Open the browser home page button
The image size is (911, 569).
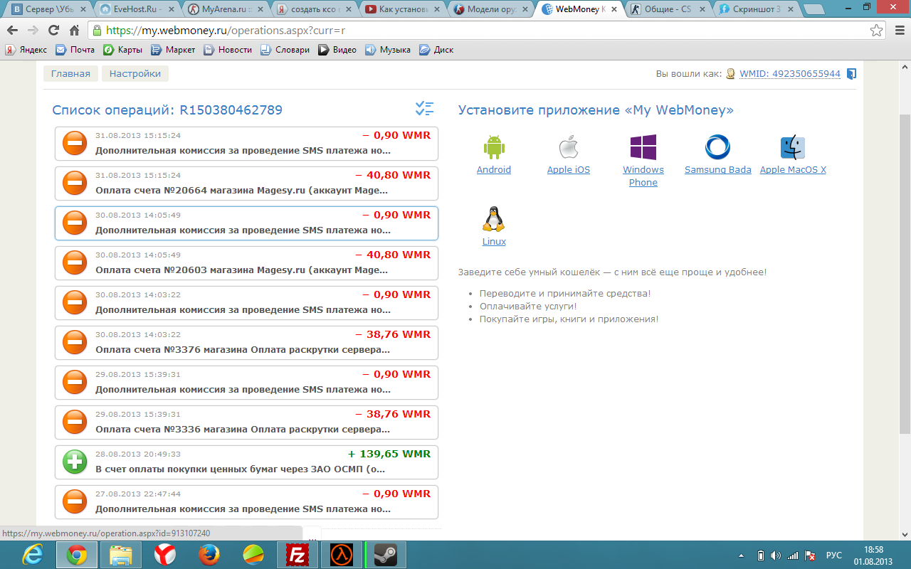click(74, 31)
